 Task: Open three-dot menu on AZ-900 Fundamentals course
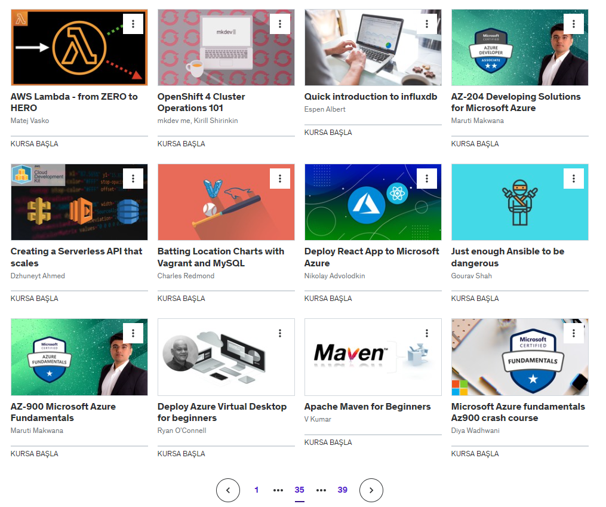[133, 333]
